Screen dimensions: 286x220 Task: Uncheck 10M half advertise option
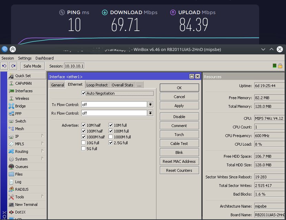[x=83, y=125]
